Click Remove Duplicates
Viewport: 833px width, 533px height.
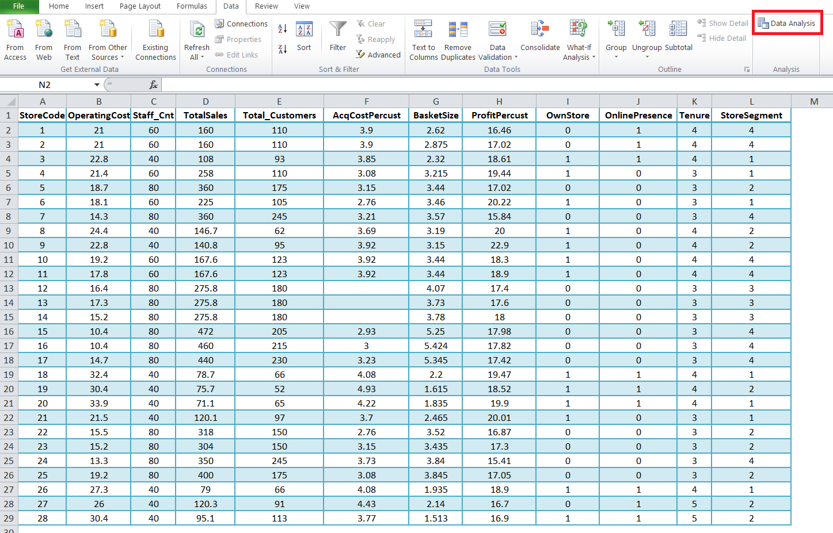[x=458, y=40]
